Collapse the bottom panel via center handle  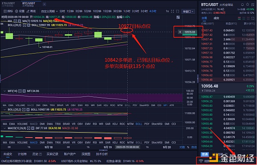(x=103, y=150)
